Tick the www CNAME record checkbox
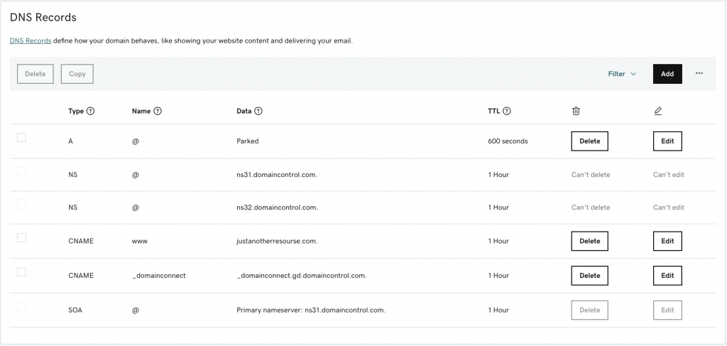 (21, 237)
